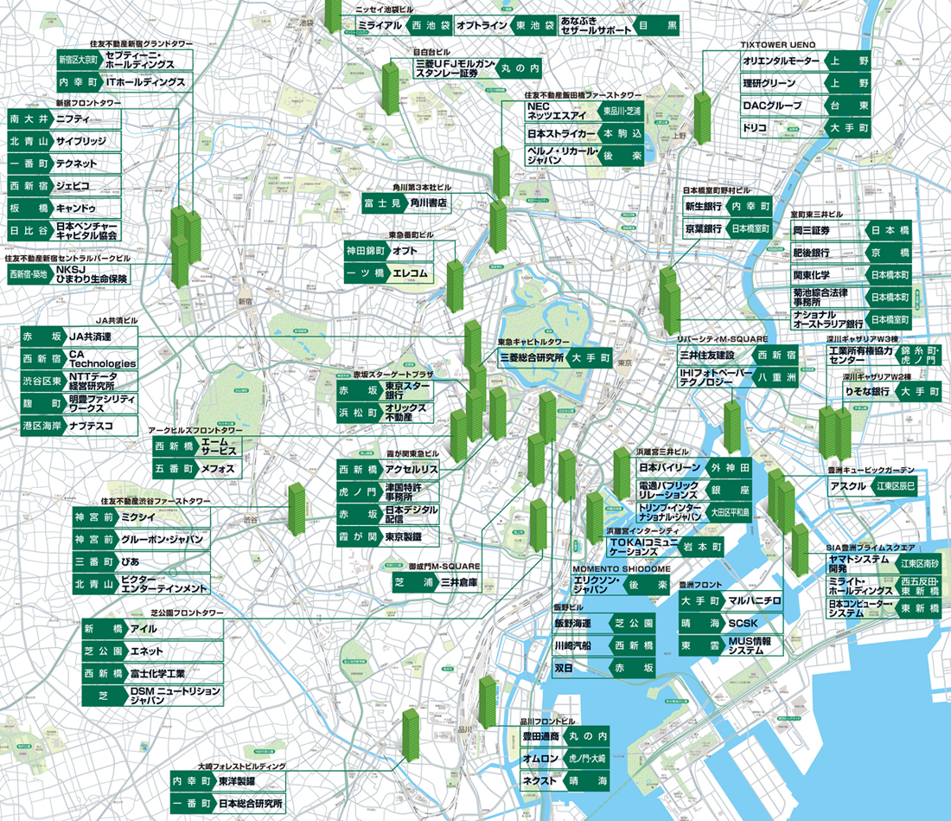The height and width of the screenshot is (821, 951).
Task: Click the 三井倉庫 label
Action: 459,582
